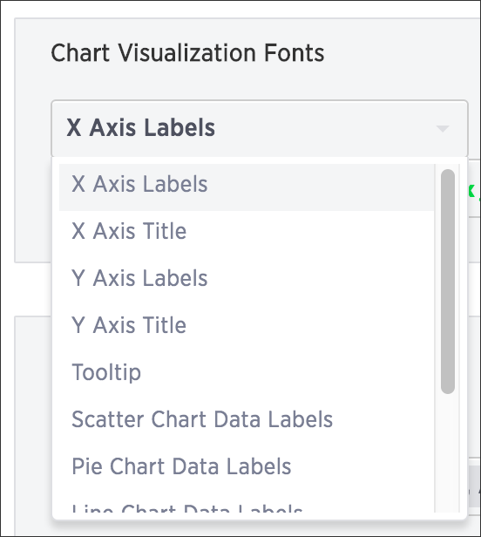Collapse the X Axis Labels combo box
Image resolution: width=481 pixels, height=537 pixels.
pyautogui.click(x=260, y=128)
